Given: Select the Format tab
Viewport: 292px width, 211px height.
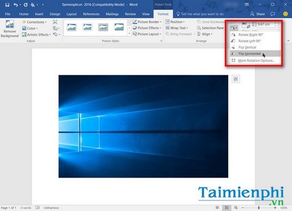Looking at the screenshot, I should [x=163, y=14].
